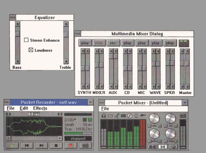This screenshot has width=206, height=153.
Task: Click the stop button in Pocket Recorder
Action: pyautogui.click(x=56, y=145)
